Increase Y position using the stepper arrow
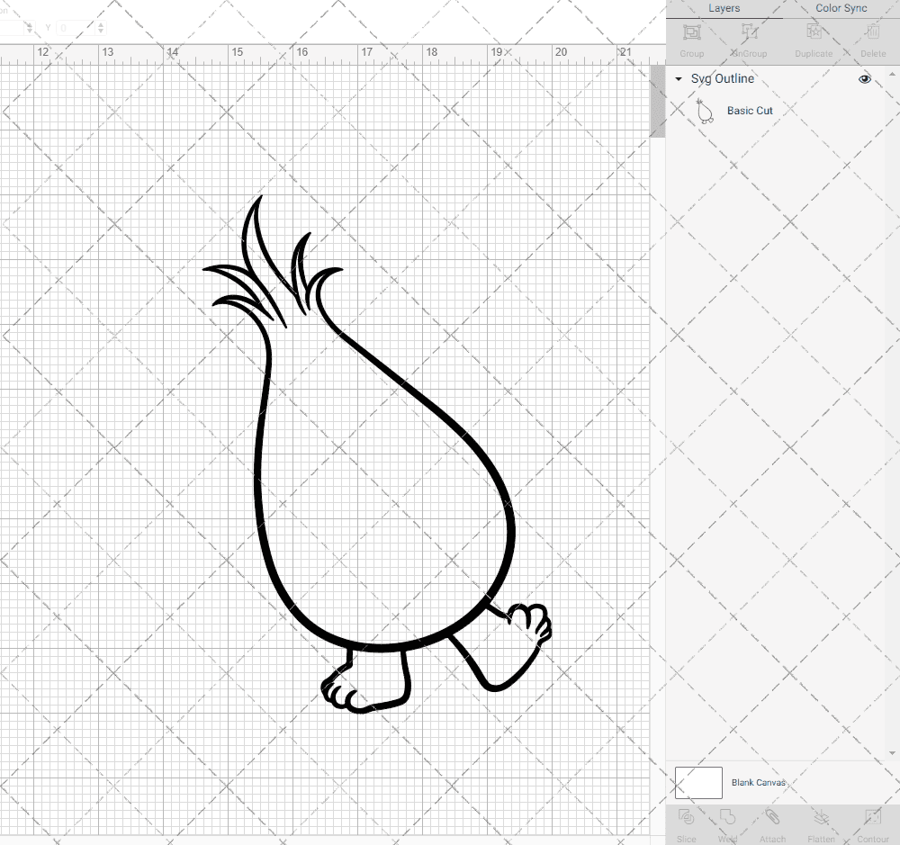This screenshot has width=900, height=845. pyautogui.click(x=101, y=24)
